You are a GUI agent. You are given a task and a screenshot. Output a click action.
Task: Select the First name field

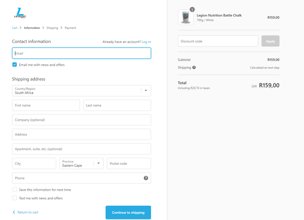46,105
